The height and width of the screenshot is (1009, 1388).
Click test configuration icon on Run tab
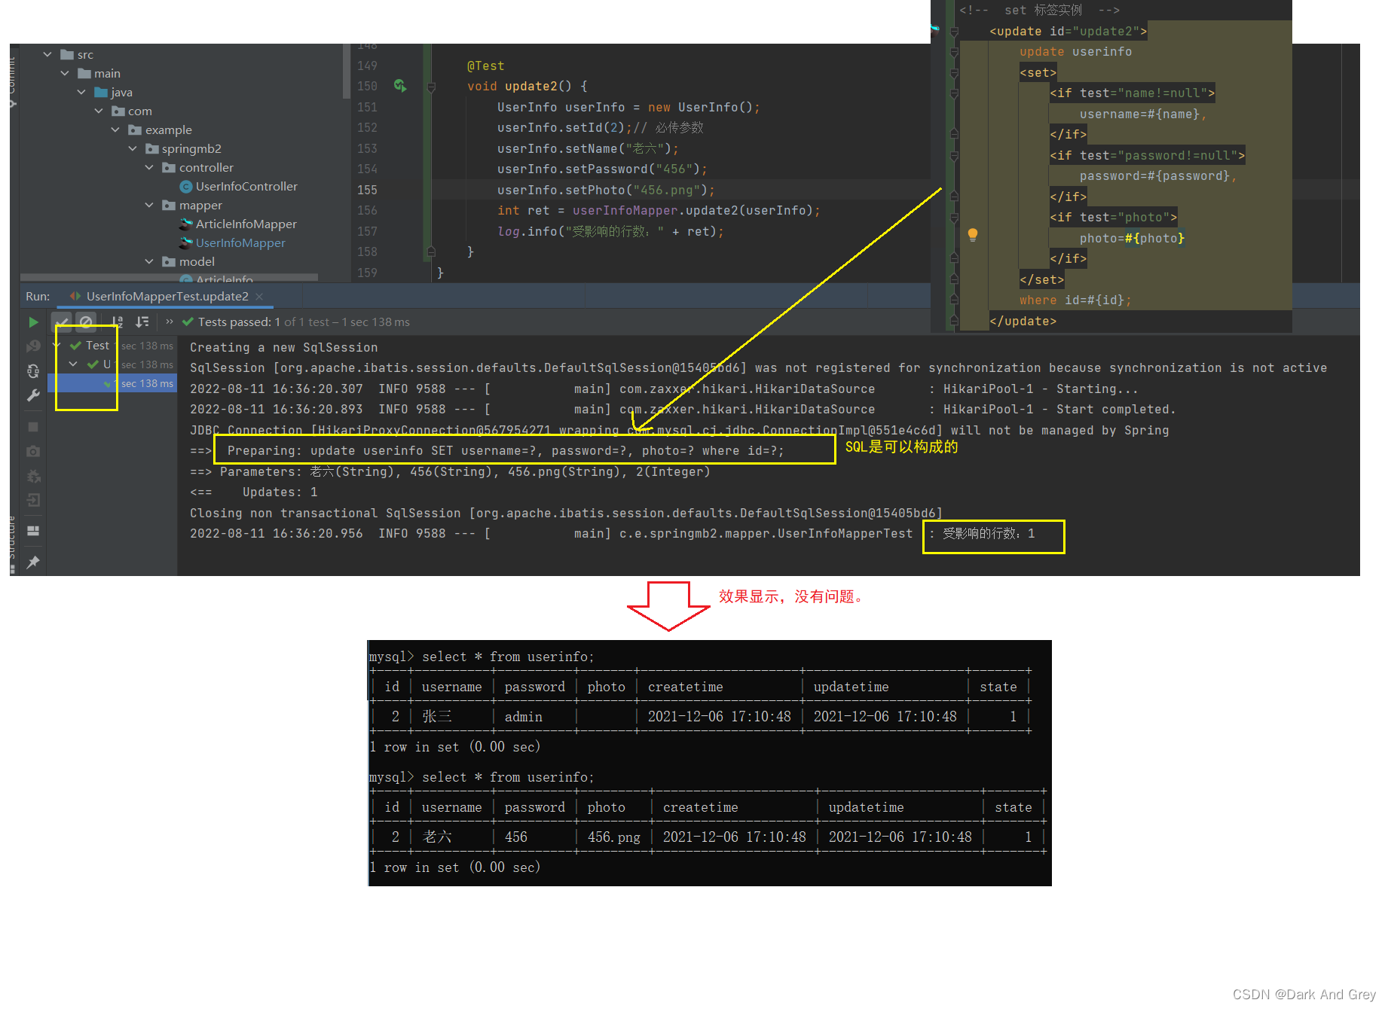pos(75,296)
